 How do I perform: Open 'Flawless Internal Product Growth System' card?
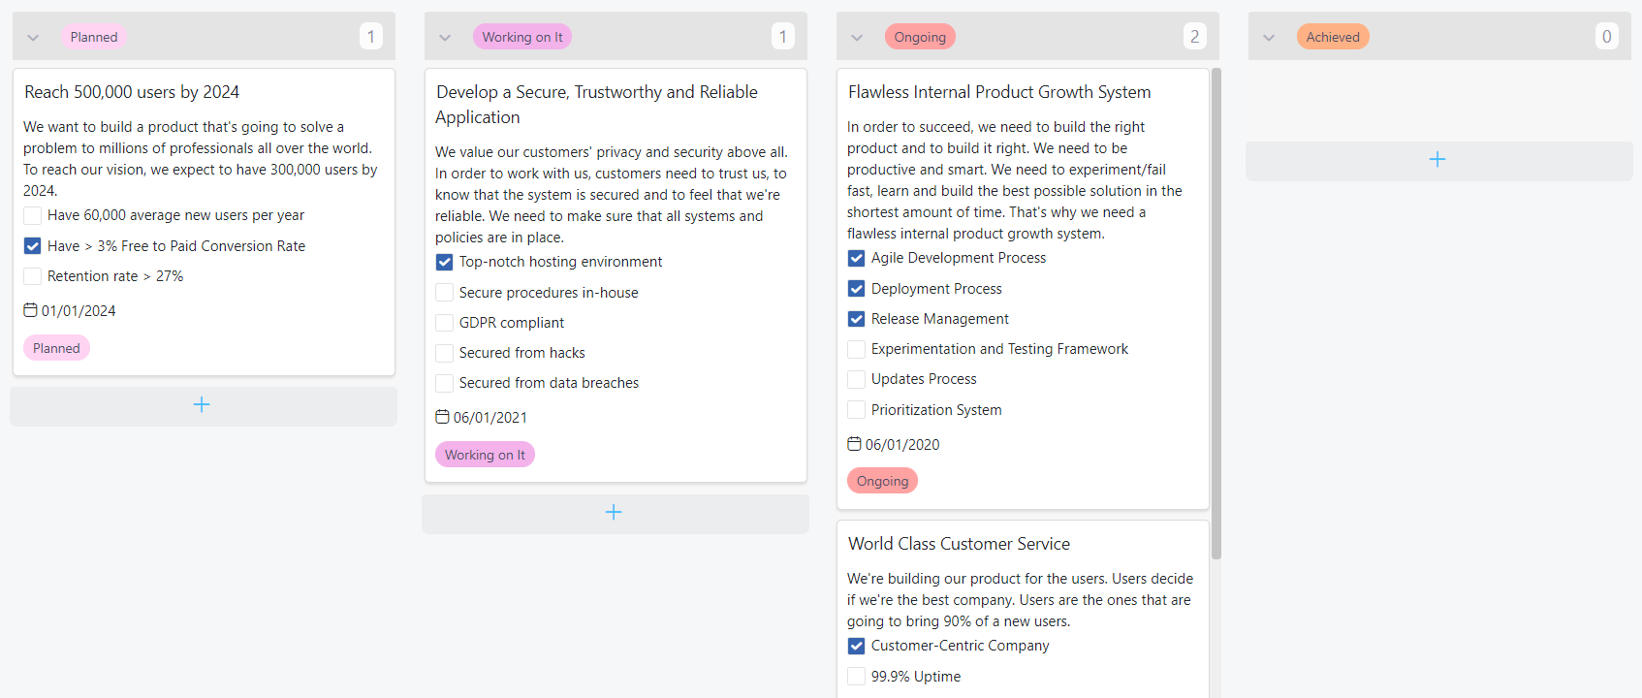coord(999,92)
